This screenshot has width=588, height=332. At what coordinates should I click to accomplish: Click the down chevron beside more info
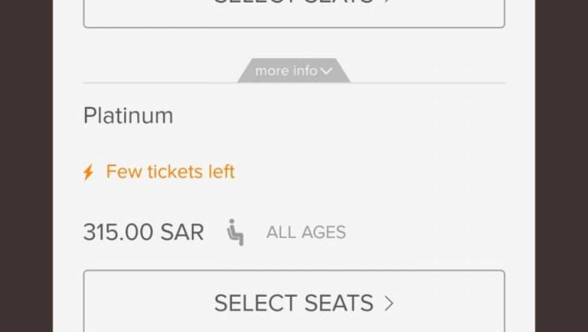tap(326, 71)
